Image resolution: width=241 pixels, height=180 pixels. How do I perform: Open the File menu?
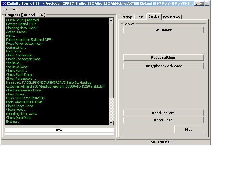(x=5, y=9)
